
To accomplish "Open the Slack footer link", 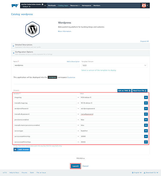I will 32,173.
